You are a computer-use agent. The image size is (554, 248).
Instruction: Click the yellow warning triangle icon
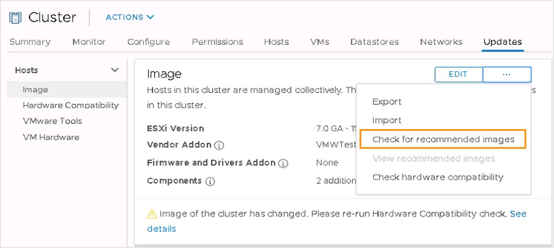point(152,214)
